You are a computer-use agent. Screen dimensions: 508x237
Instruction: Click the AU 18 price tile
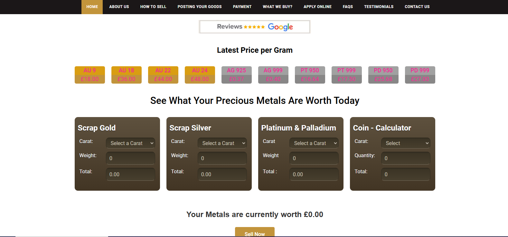[127, 75]
